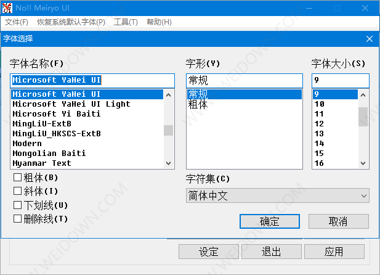
Task: Select MingLiU-ExtB font
Action: pos(87,124)
